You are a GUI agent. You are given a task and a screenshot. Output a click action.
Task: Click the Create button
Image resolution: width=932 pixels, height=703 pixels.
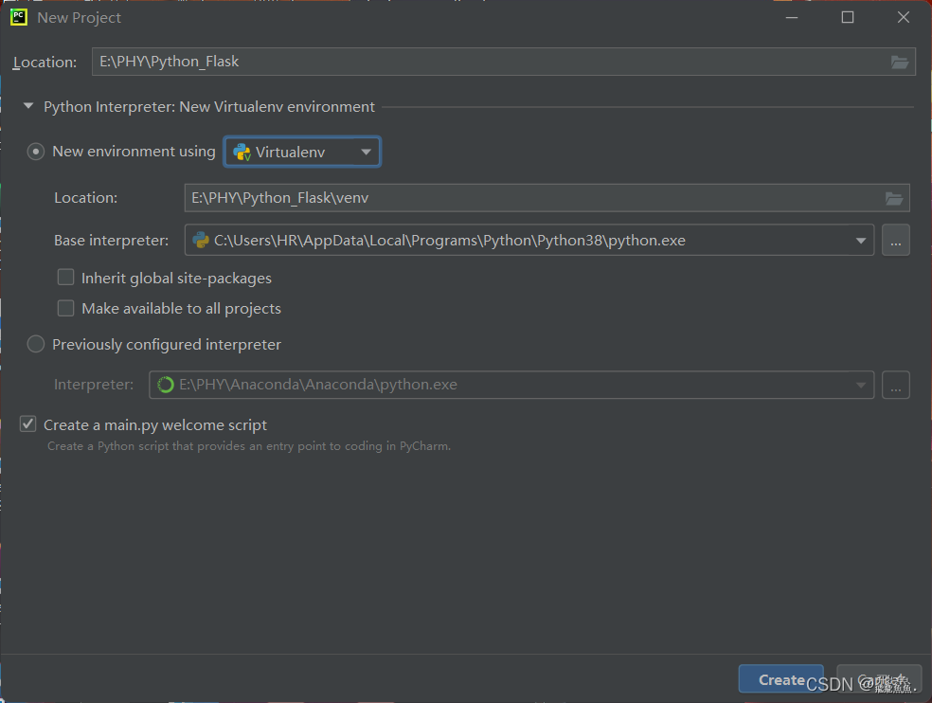pyautogui.click(x=781, y=679)
